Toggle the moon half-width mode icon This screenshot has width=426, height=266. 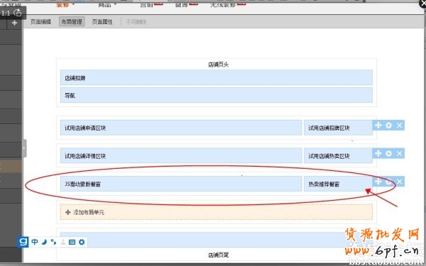44,242
